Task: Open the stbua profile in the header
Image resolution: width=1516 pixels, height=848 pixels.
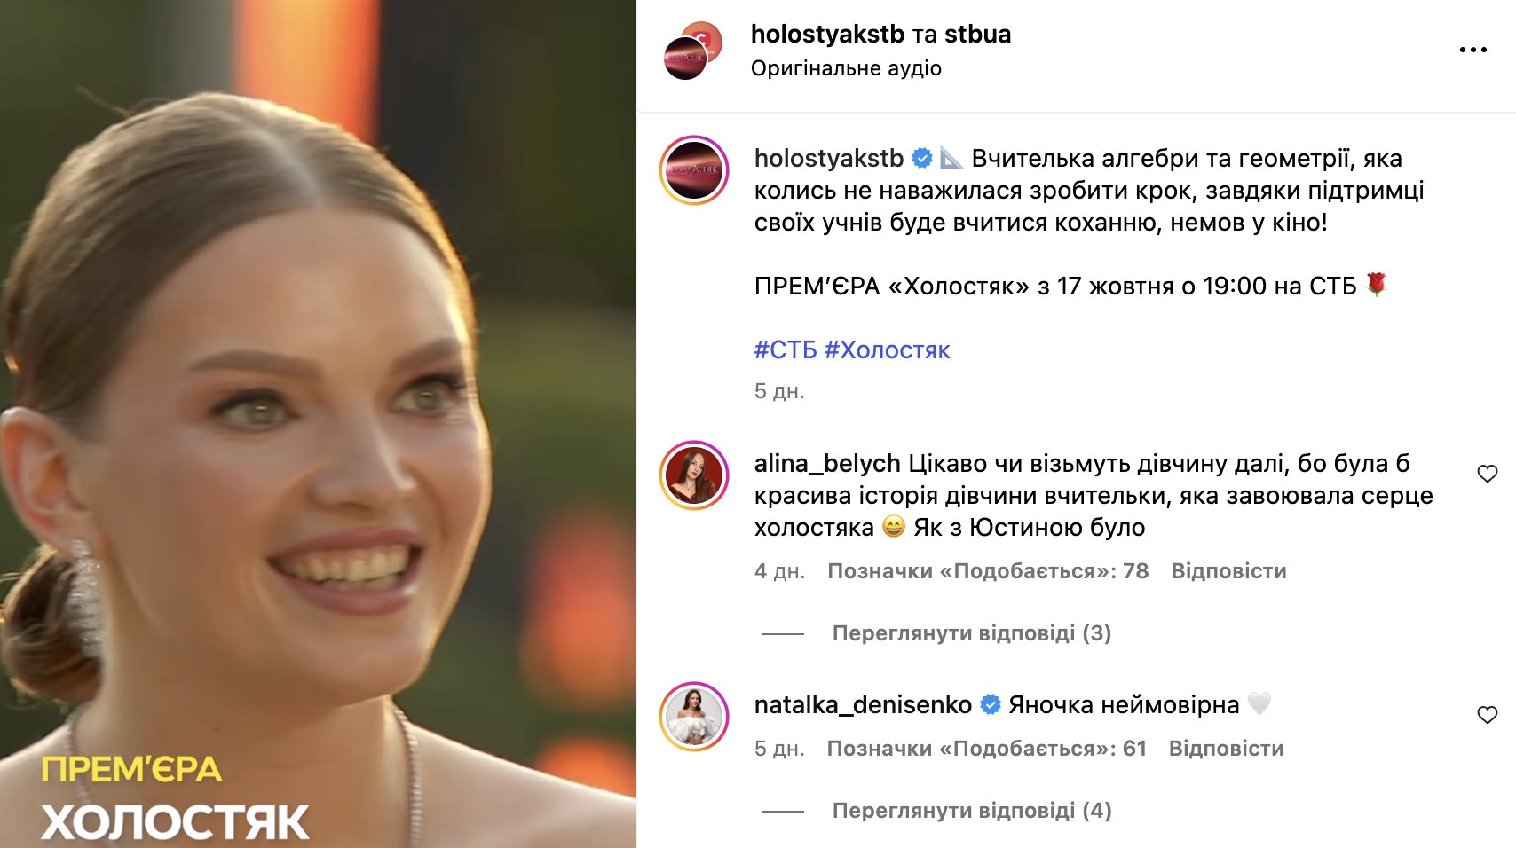Action: 977,34
